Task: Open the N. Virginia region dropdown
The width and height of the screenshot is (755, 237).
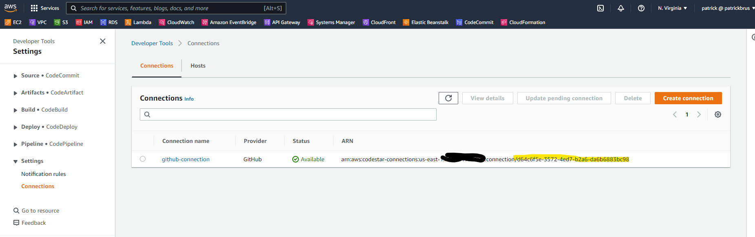Action: pyautogui.click(x=672, y=8)
